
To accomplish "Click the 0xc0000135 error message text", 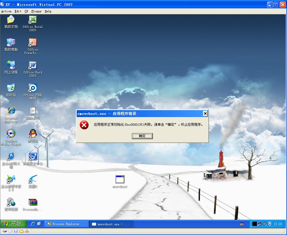I will tap(148, 125).
